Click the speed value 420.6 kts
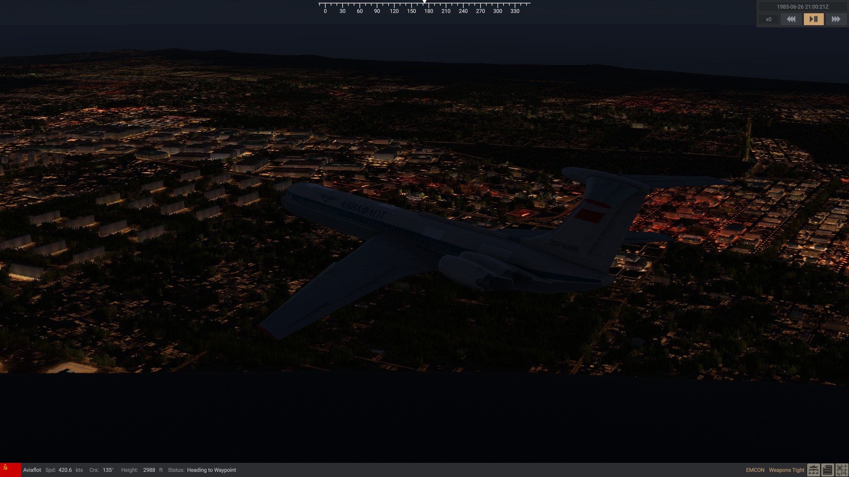 click(x=65, y=470)
